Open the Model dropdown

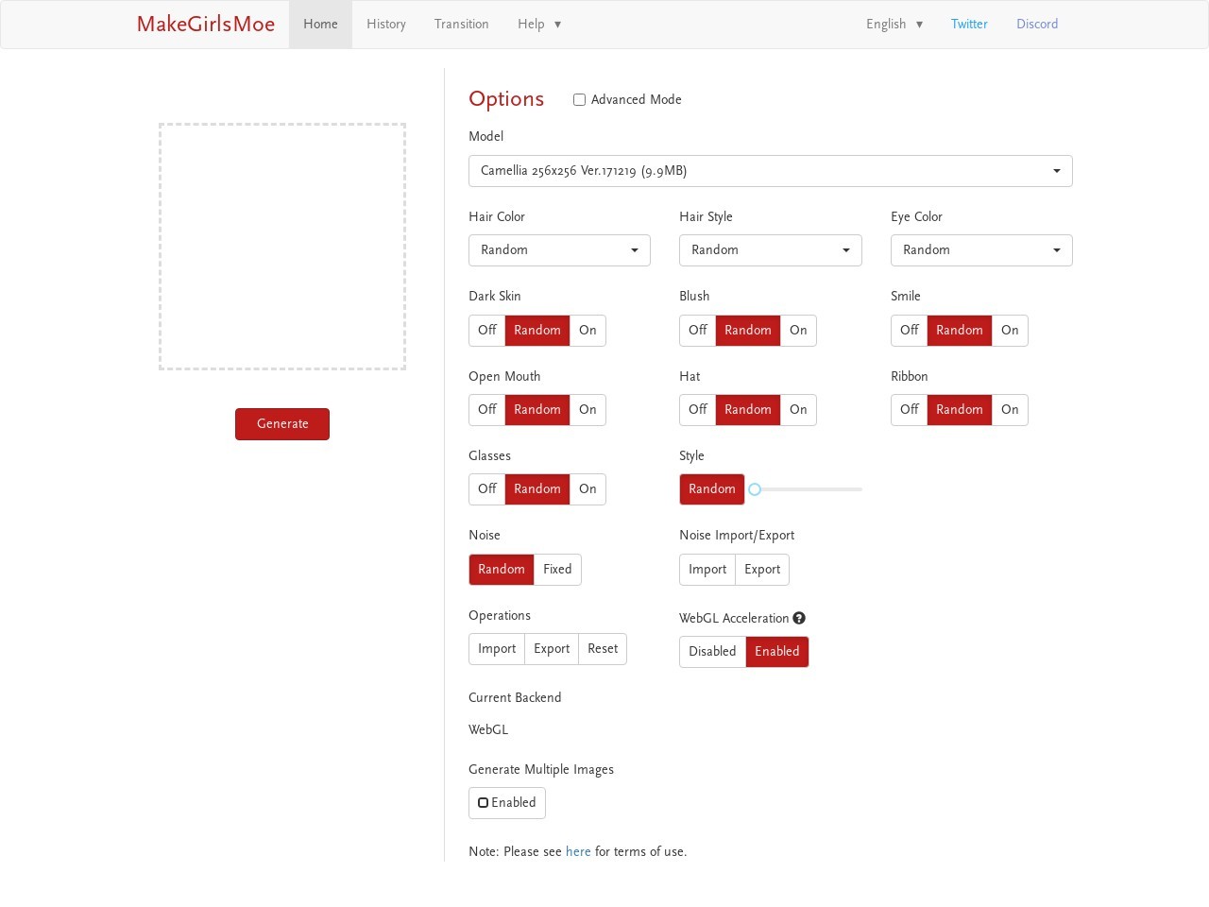[770, 171]
